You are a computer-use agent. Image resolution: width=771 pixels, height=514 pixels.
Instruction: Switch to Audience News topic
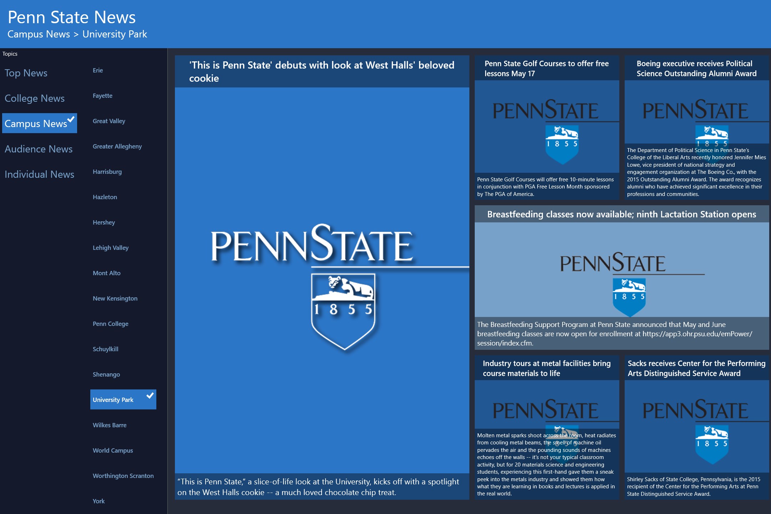pyautogui.click(x=39, y=149)
